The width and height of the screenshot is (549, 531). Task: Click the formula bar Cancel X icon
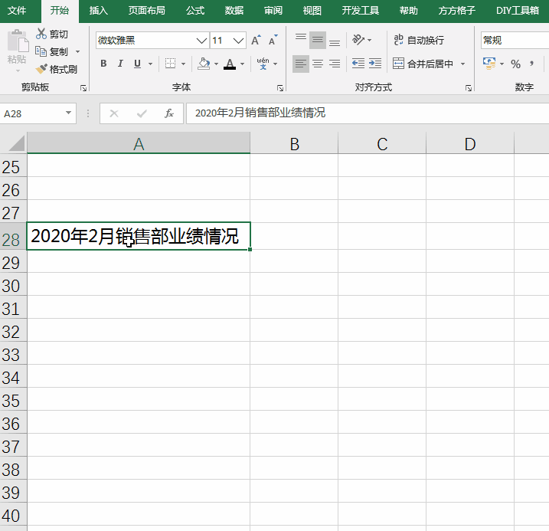114,113
